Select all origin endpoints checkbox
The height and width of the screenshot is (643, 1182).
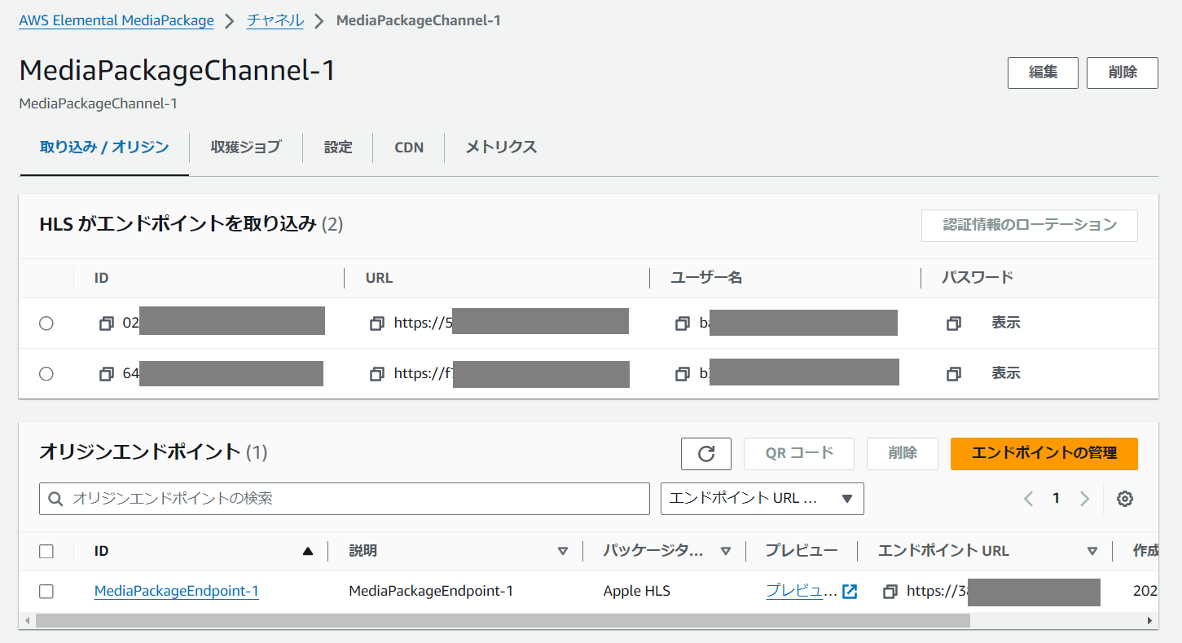coord(46,552)
